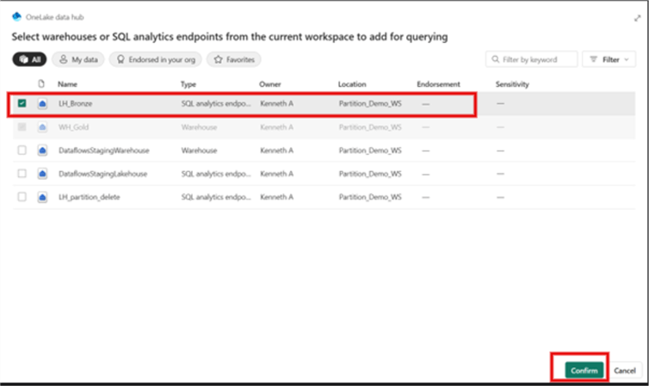Click Warehouse type in DataflowsStagingWarehouse row
The image size is (649, 386).
[199, 150]
